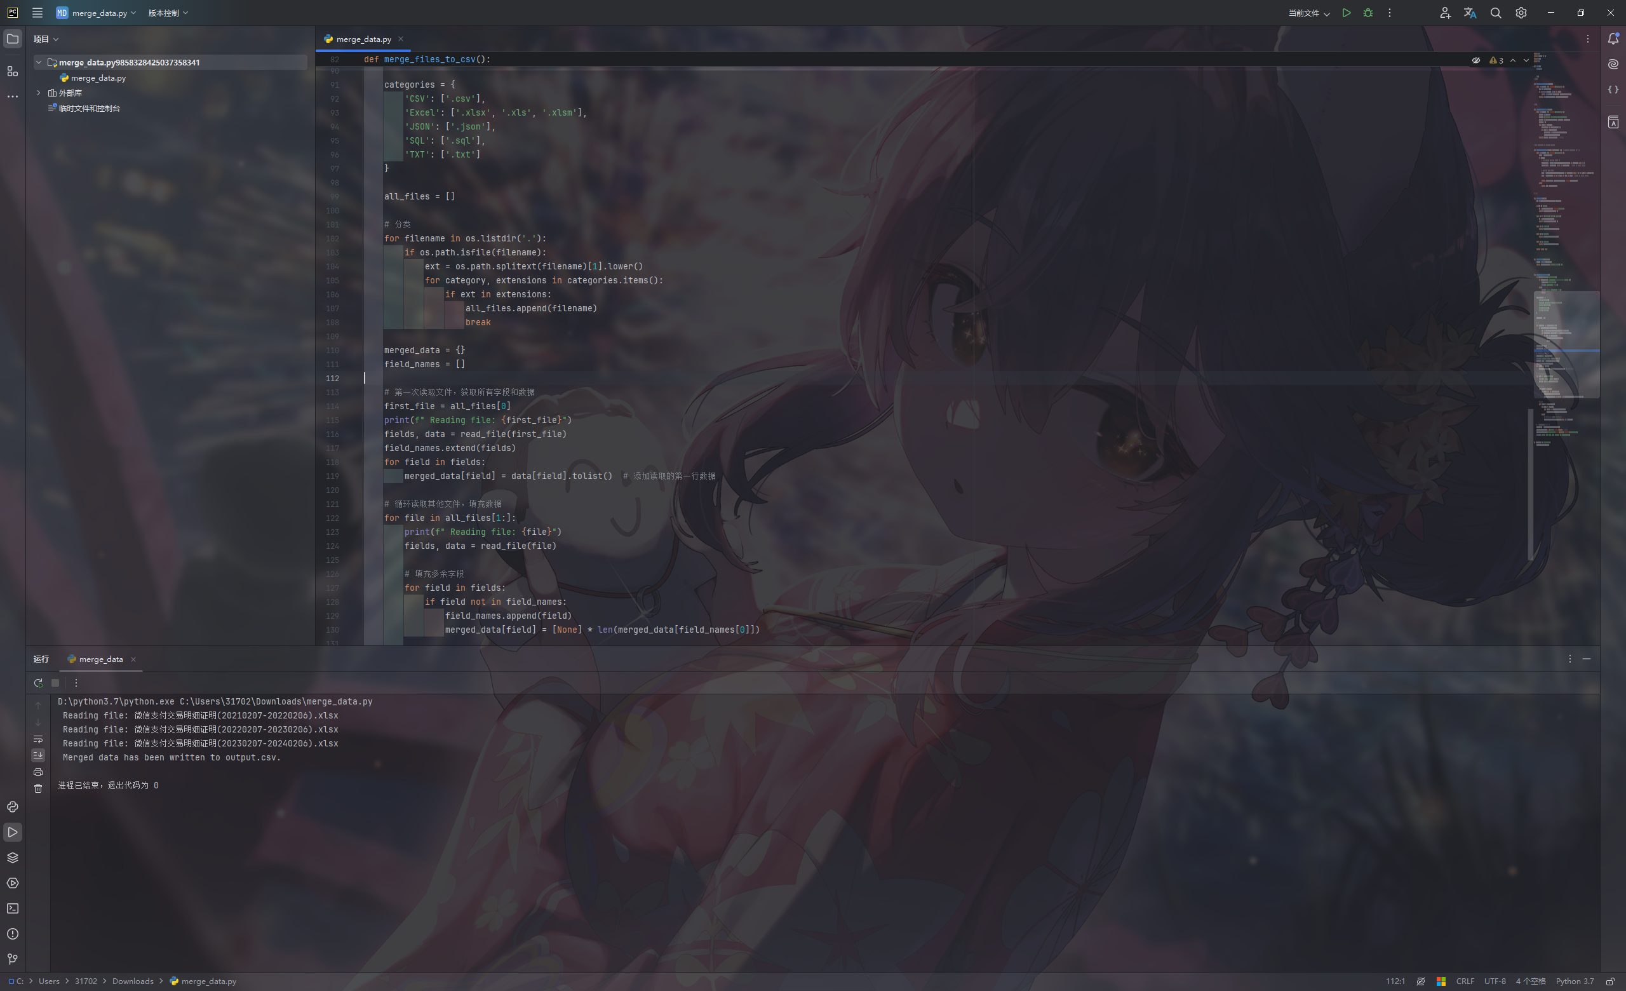Click the code minimap viewport
Screen dimensions: 1626x991
coord(1566,344)
